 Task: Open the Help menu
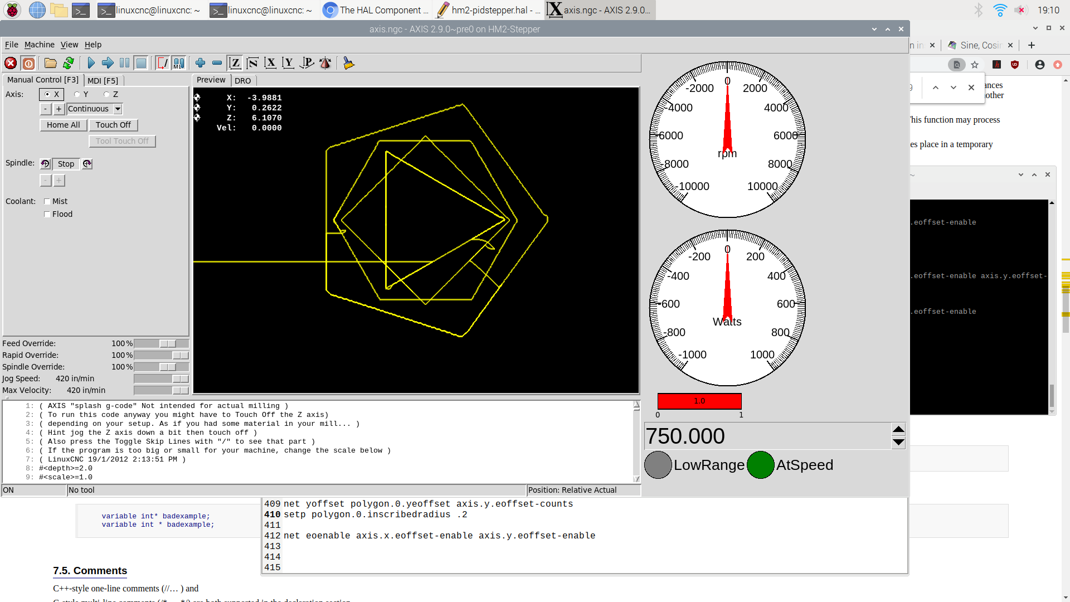pyautogui.click(x=93, y=45)
